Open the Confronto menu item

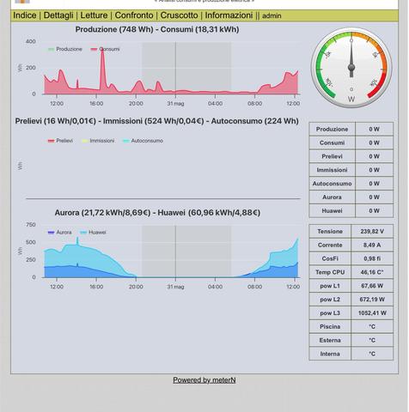click(134, 15)
